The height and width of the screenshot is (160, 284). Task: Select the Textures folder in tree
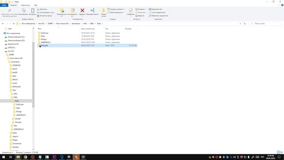click(18, 122)
